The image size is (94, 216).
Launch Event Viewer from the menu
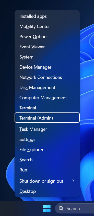coord(47,47)
